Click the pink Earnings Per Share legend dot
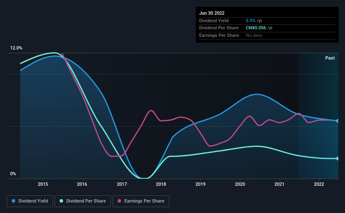 click(x=119, y=201)
